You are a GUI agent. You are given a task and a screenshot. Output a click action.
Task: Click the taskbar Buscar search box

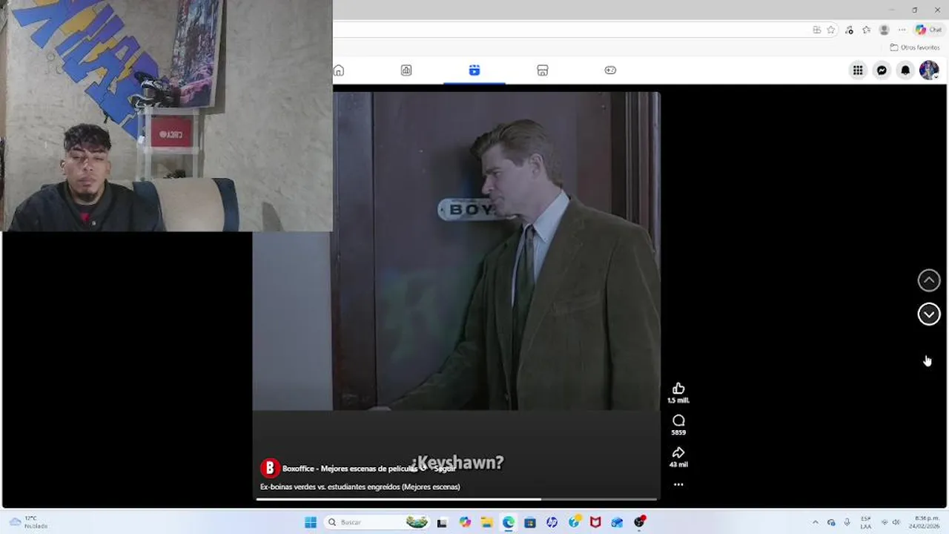(378, 522)
